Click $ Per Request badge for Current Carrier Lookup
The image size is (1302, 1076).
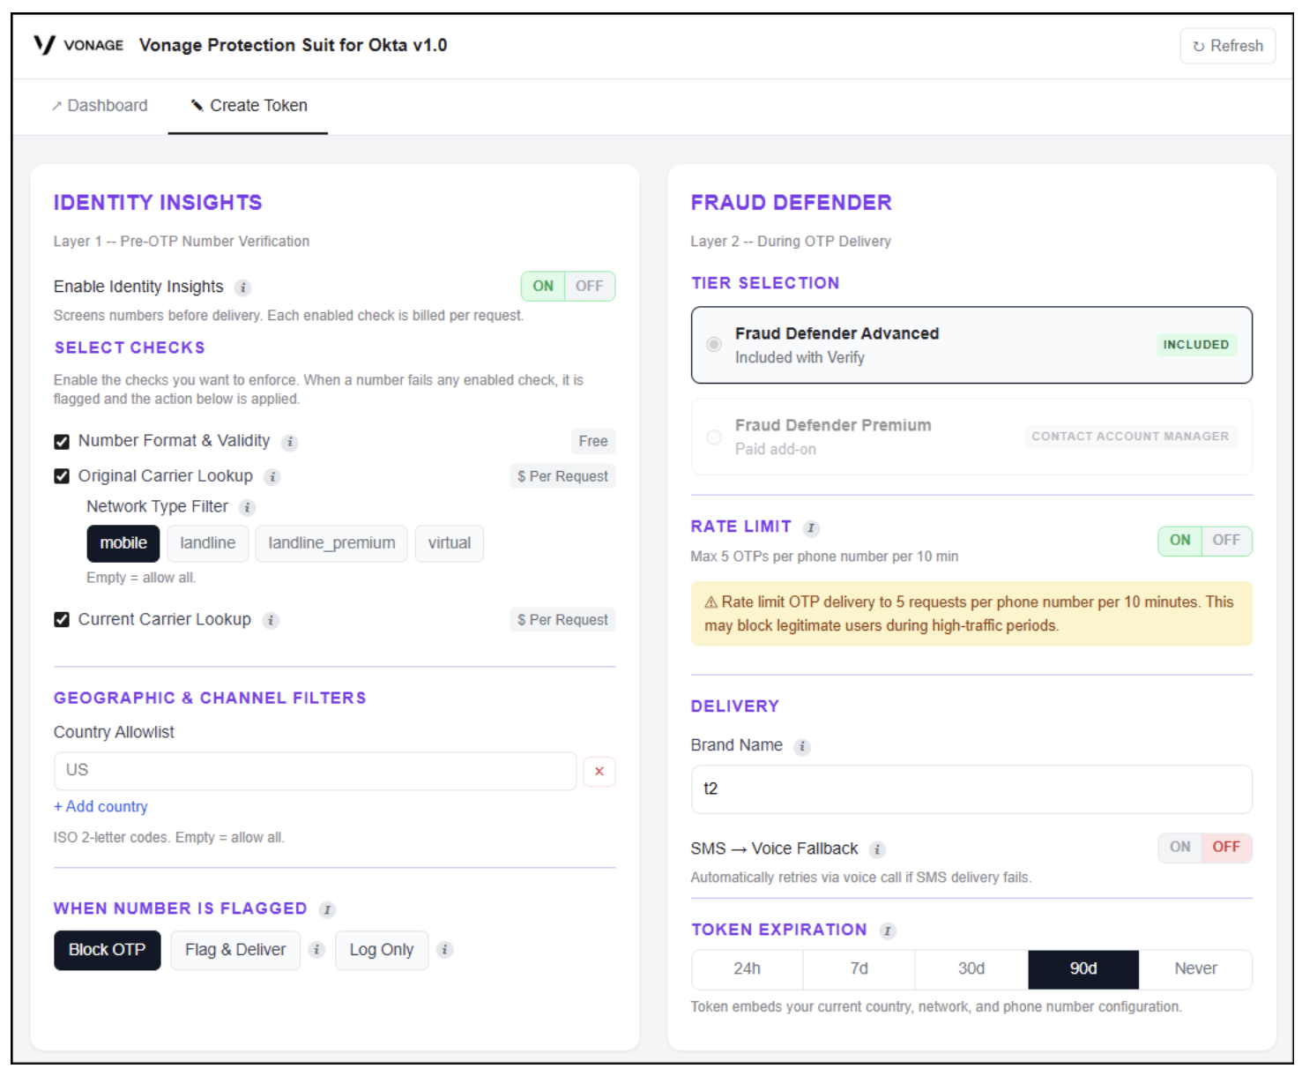pos(562,620)
